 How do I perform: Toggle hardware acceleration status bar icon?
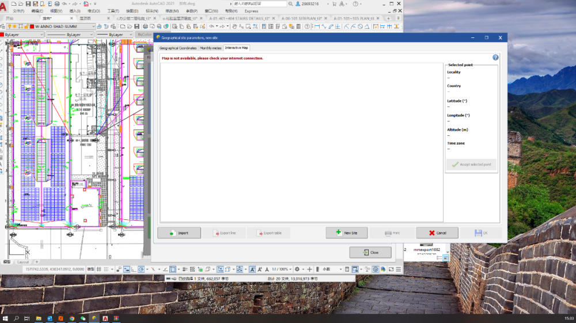pos(375,269)
